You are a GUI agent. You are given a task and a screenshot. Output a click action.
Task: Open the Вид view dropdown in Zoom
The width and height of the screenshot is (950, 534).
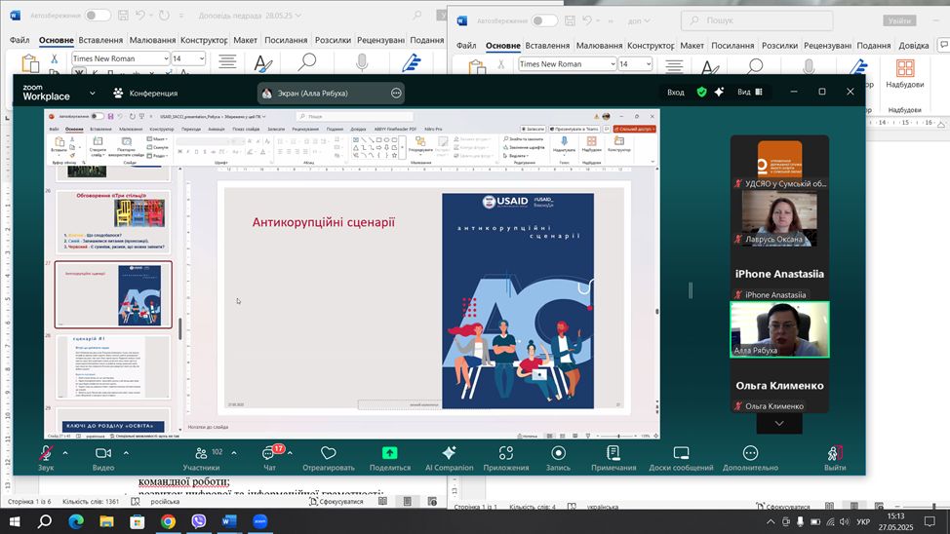[749, 92]
